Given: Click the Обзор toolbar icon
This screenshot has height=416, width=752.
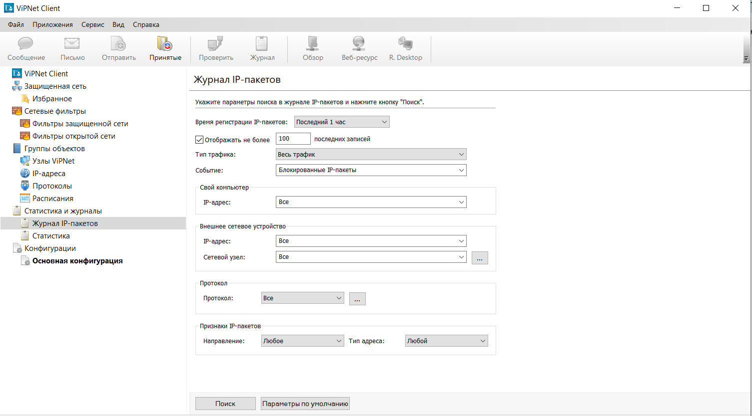Looking at the screenshot, I should point(313,45).
